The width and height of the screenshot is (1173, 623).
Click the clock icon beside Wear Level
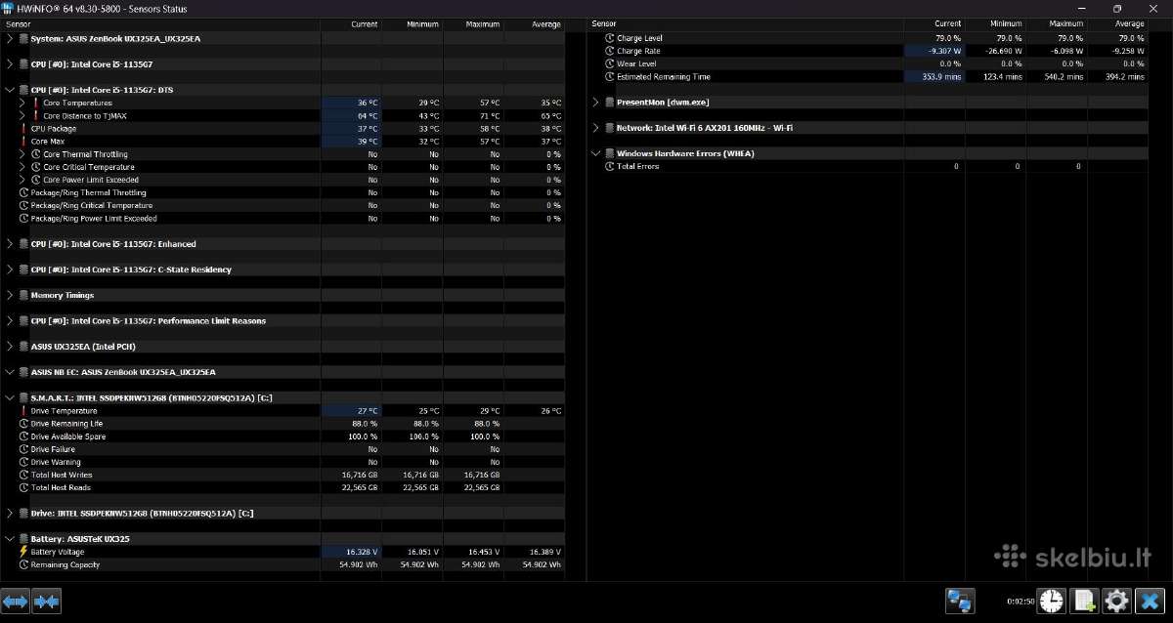[610, 63]
